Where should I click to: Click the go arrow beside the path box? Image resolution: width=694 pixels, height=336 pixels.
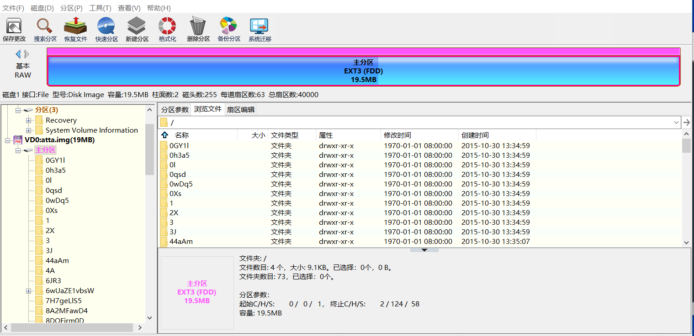pyautogui.click(x=686, y=122)
